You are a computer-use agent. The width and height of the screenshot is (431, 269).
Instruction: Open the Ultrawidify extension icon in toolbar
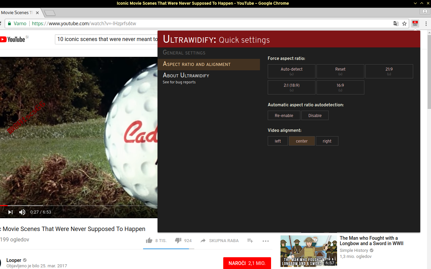pyautogui.click(x=415, y=24)
